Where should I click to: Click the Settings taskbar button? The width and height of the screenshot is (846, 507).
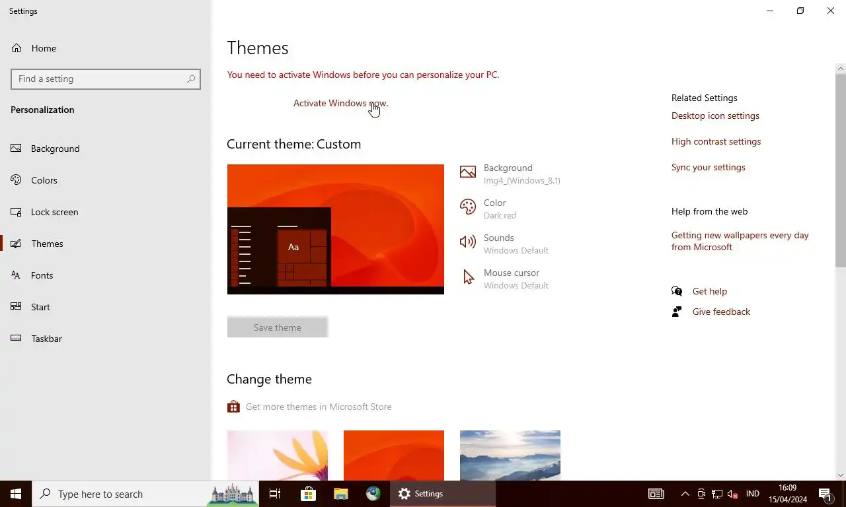(x=443, y=494)
